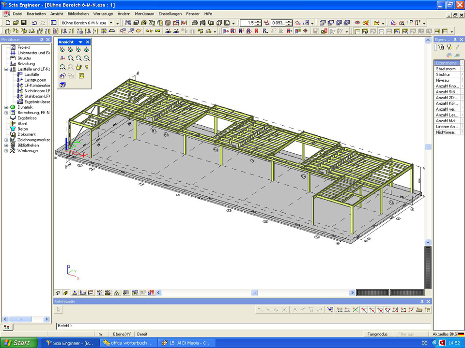Click the Save (floppy disk) toolbar icon

(24, 23)
